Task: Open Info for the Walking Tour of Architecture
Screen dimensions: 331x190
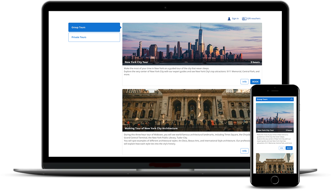Action: pyautogui.click(x=244, y=151)
